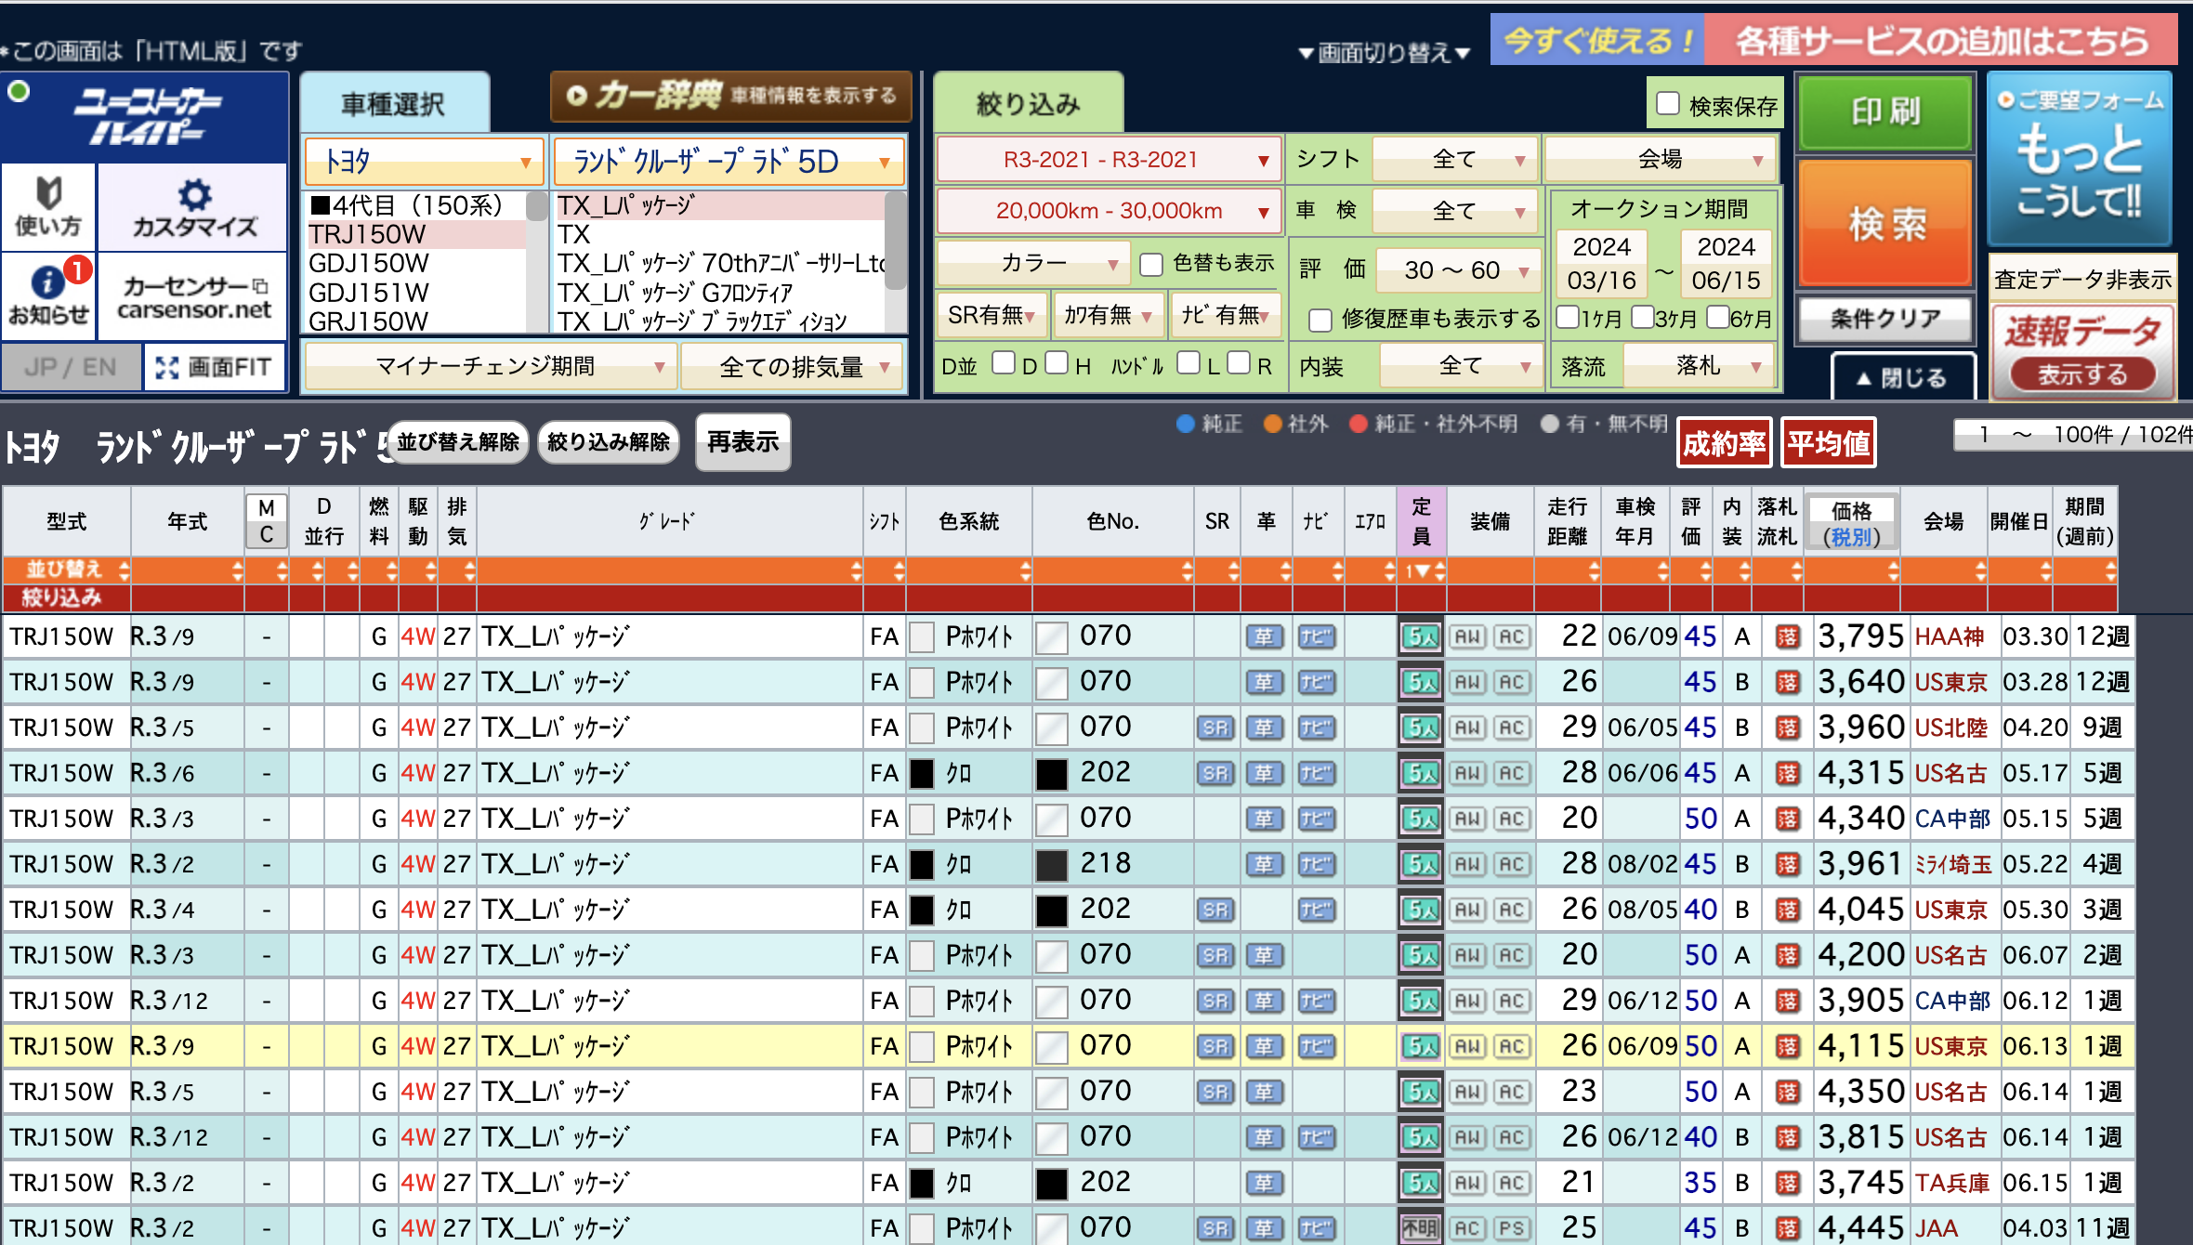Click AC badge in TA兵庫 row

tap(1511, 1183)
